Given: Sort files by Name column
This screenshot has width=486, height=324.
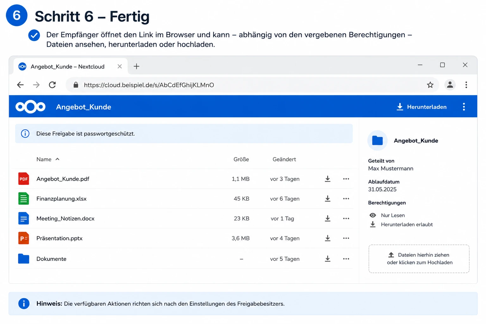Looking at the screenshot, I should [x=48, y=159].
